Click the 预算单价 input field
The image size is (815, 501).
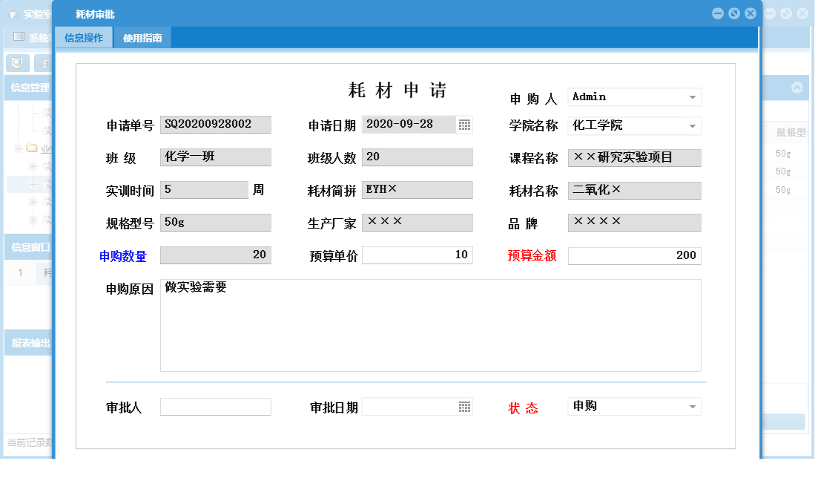coord(415,255)
